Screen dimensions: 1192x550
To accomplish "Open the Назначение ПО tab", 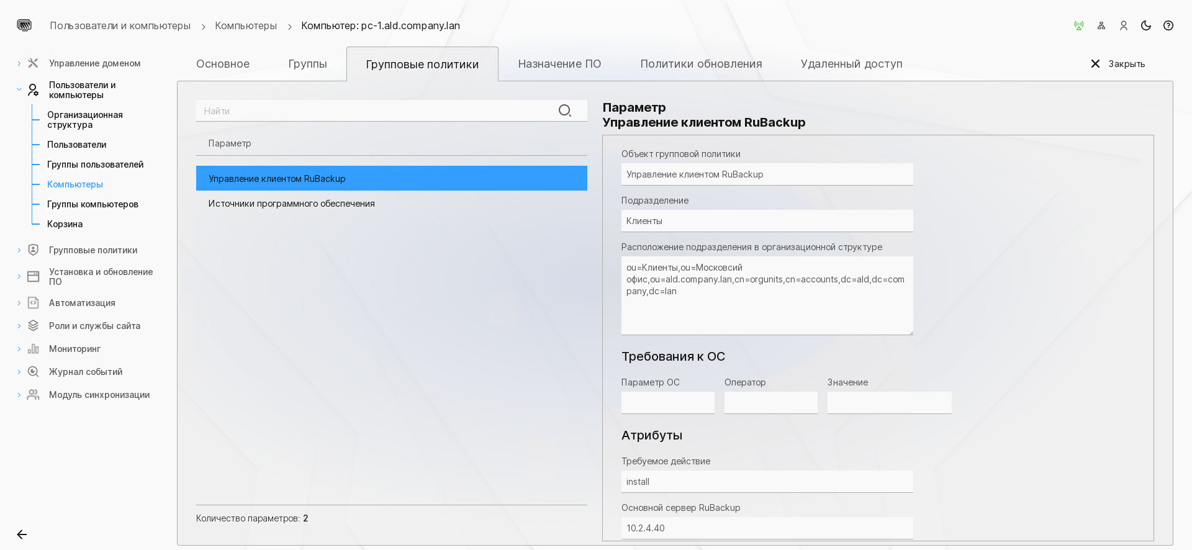I will (559, 64).
